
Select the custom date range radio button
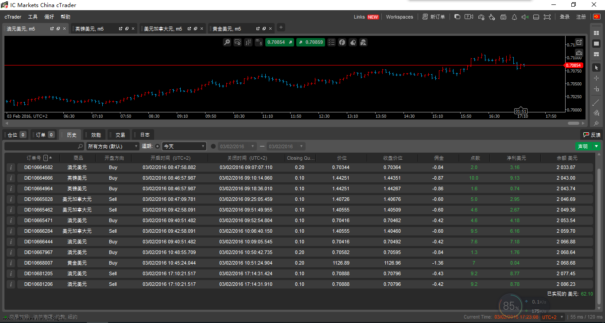[213, 146]
